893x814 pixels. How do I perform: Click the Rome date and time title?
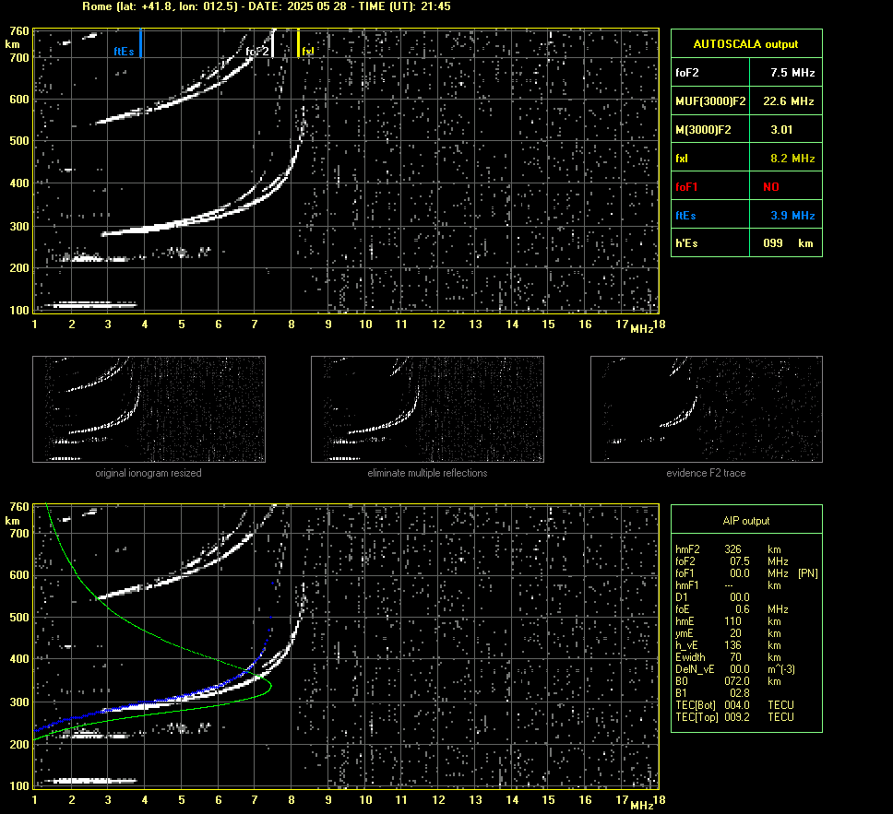pos(267,6)
